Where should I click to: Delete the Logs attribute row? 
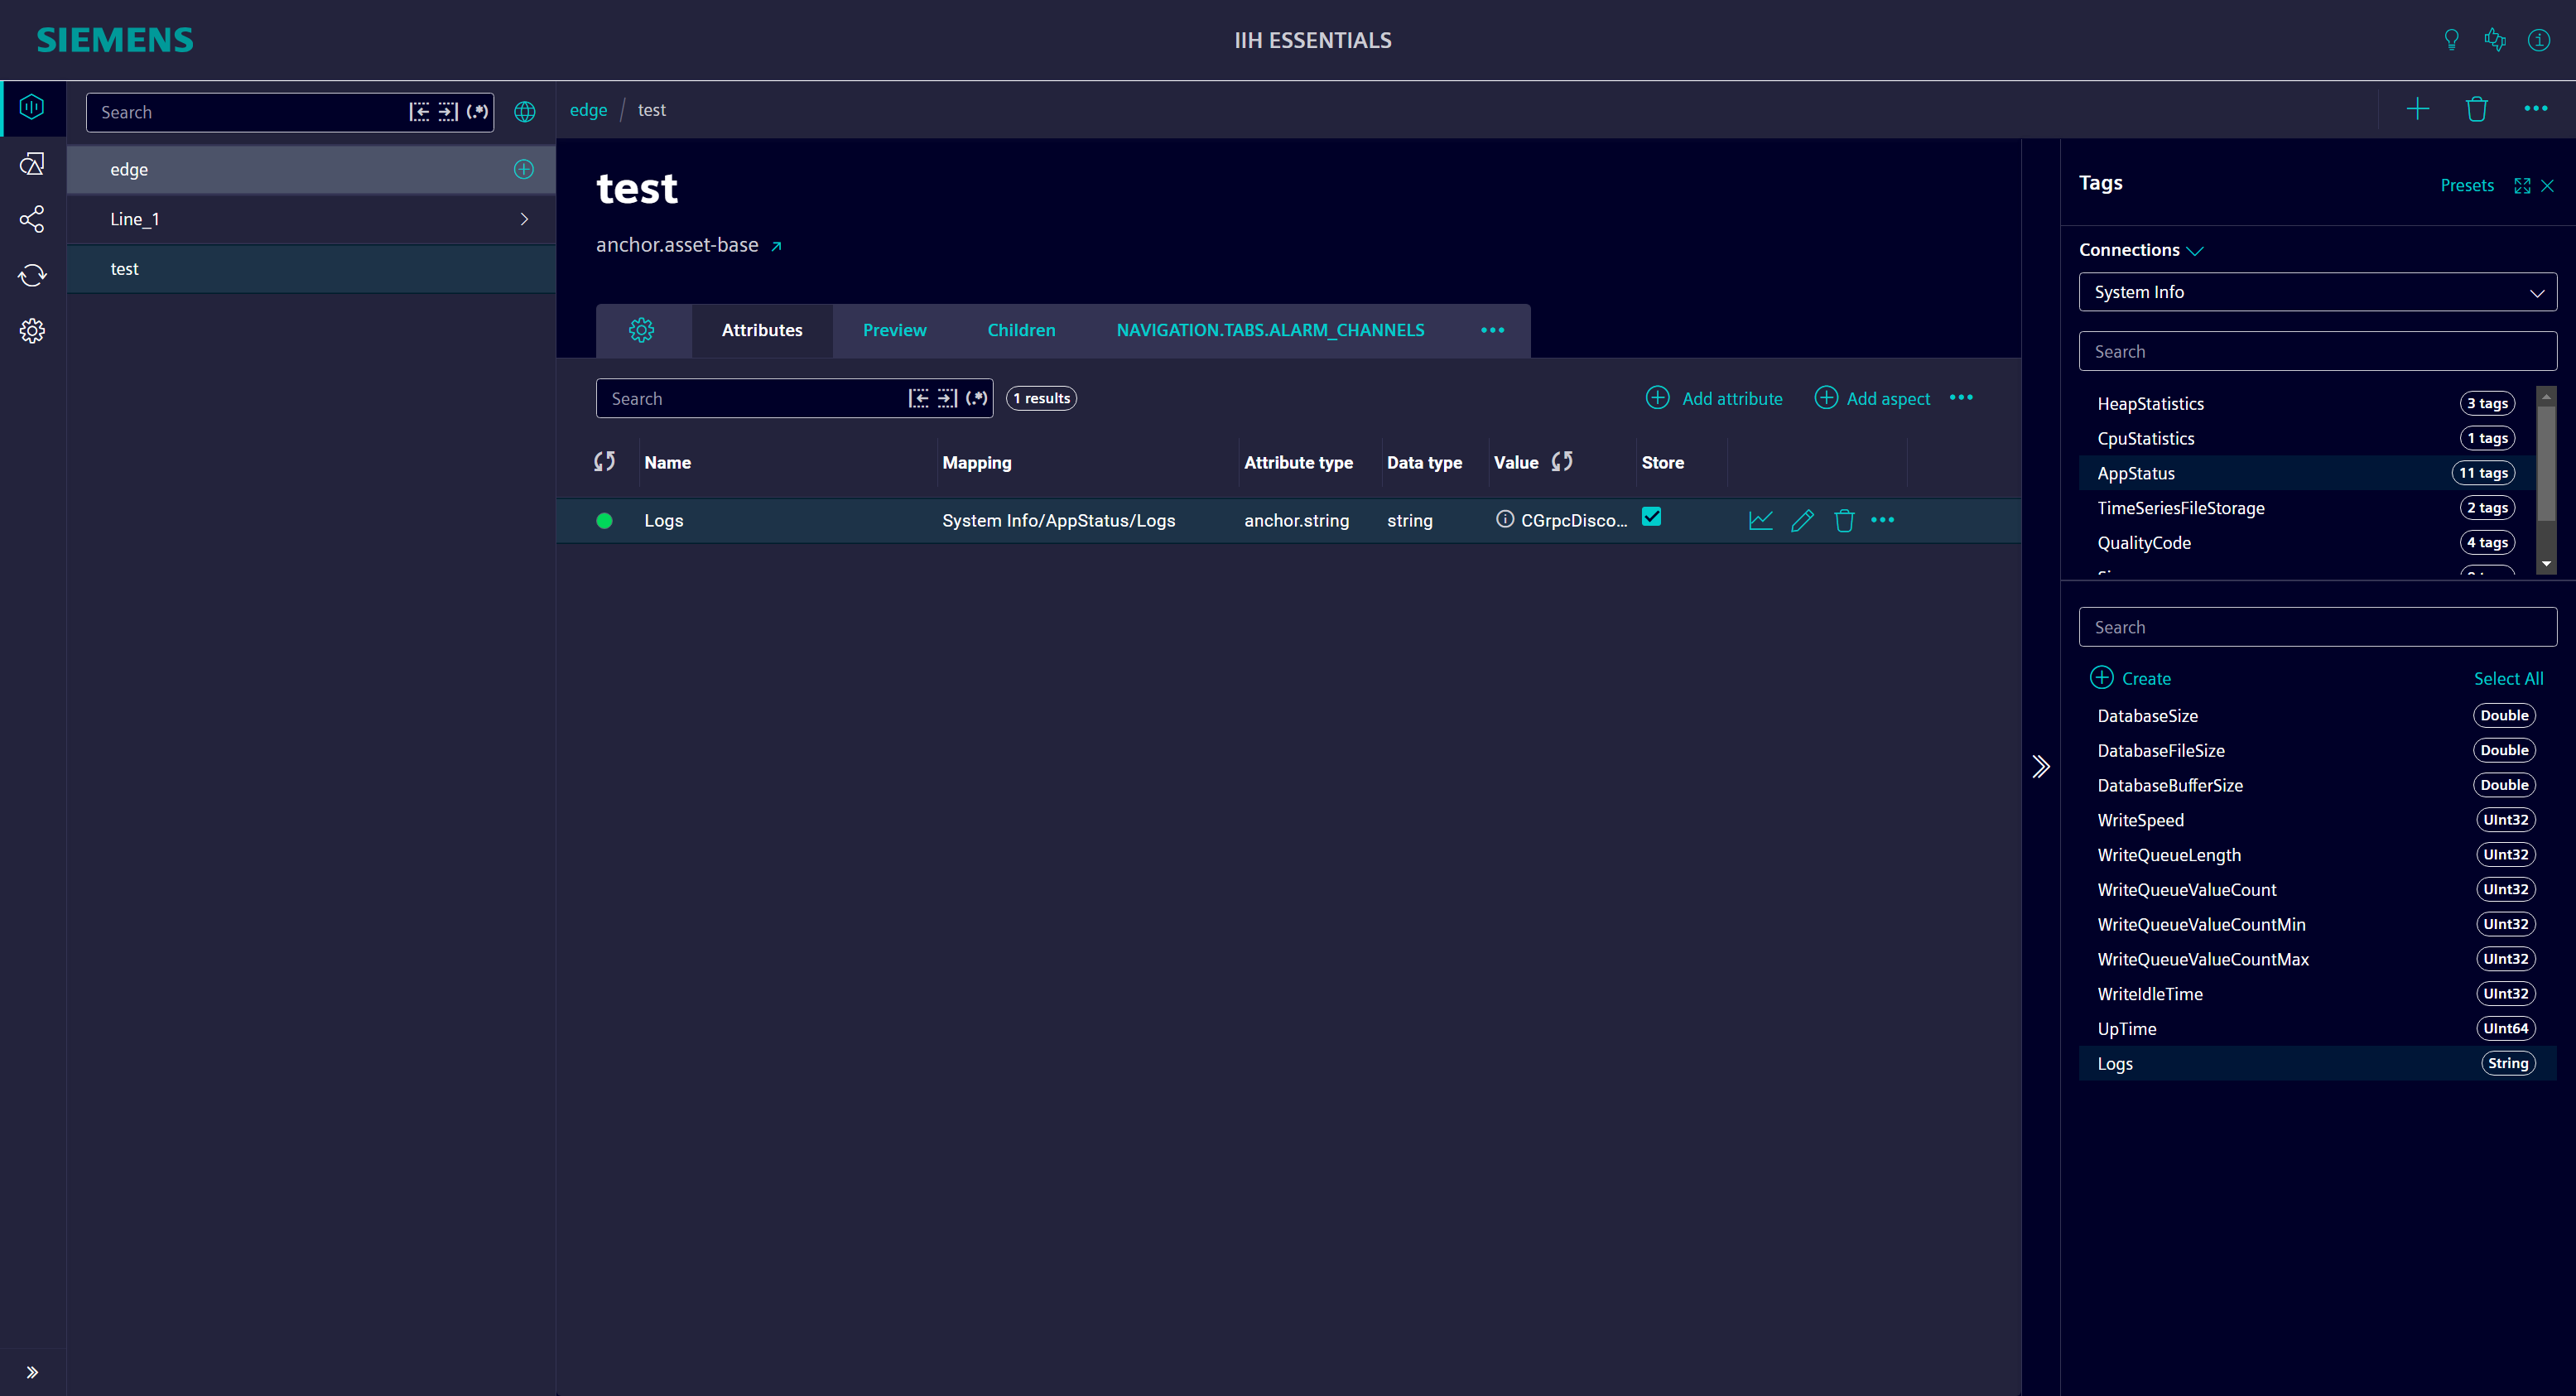(1844, 520)
